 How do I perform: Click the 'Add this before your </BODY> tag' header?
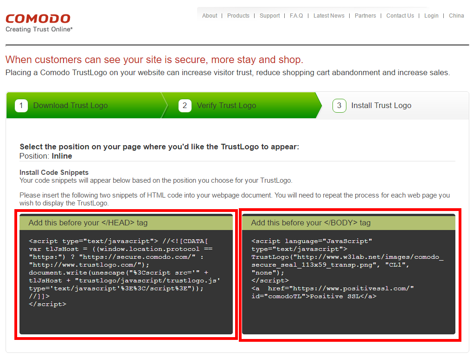pyautogui.click(x=311, y=223)
